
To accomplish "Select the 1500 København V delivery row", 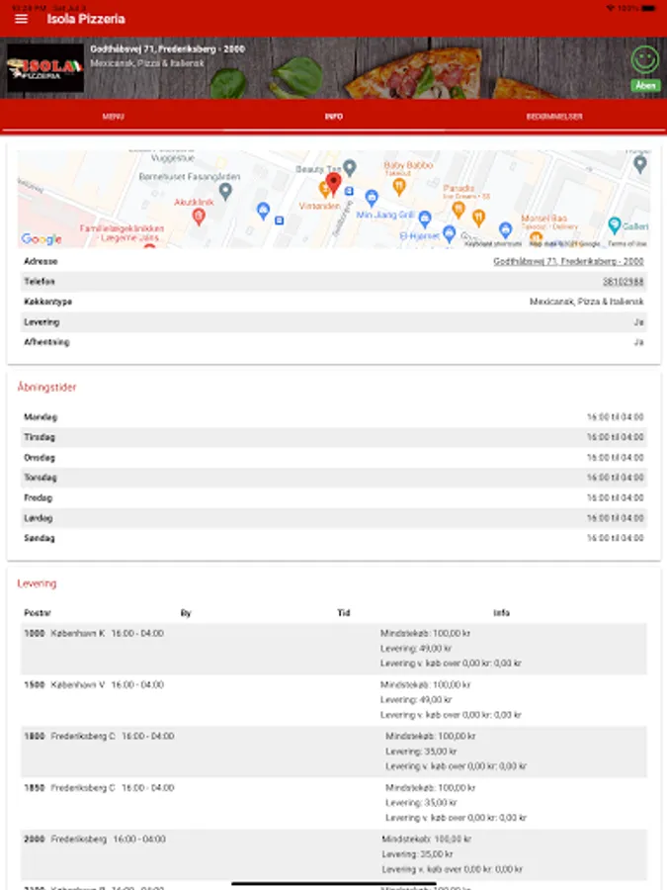I will pyautogui.click(x=334, y=700).
